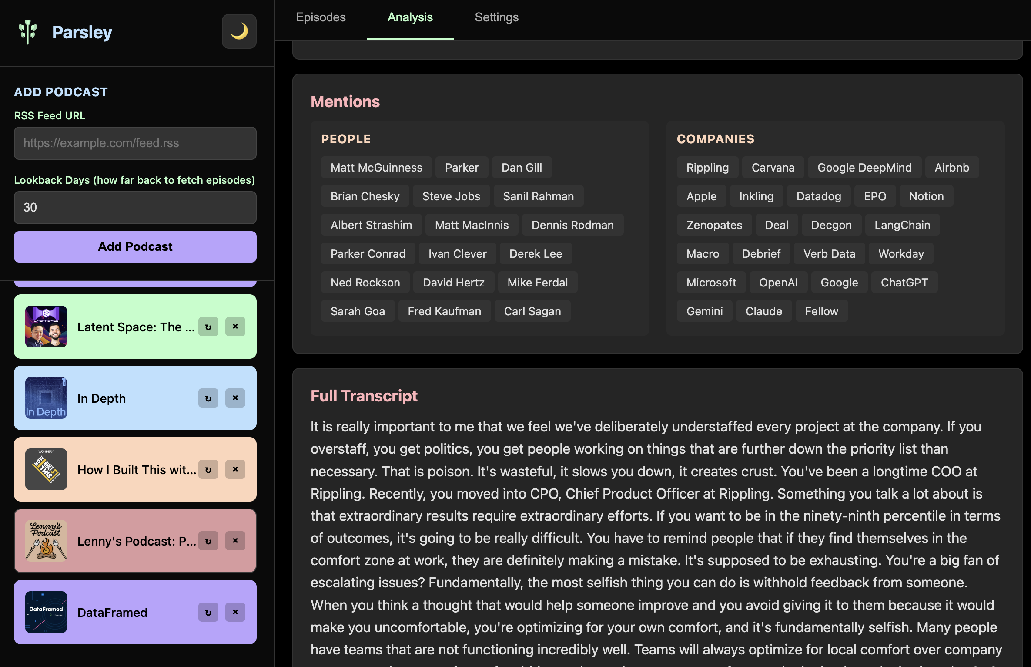Toggle dark mode with the moon icon
The width and height of the screenshot is (1031, 667).
[239, 31]
